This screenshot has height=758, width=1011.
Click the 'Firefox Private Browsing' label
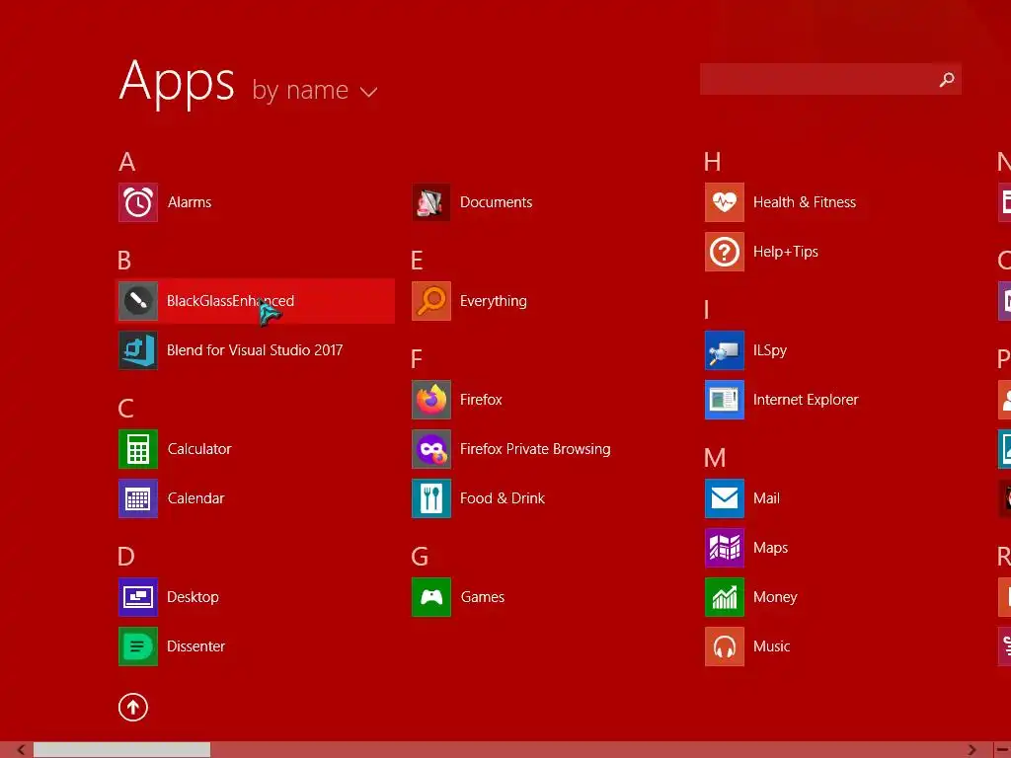[x=535, y=449]
